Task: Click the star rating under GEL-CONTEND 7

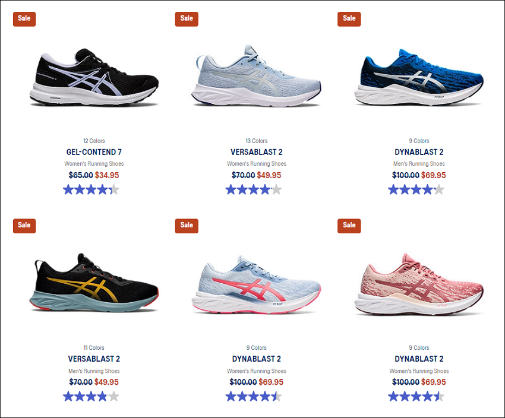Action: pos(91,190)
